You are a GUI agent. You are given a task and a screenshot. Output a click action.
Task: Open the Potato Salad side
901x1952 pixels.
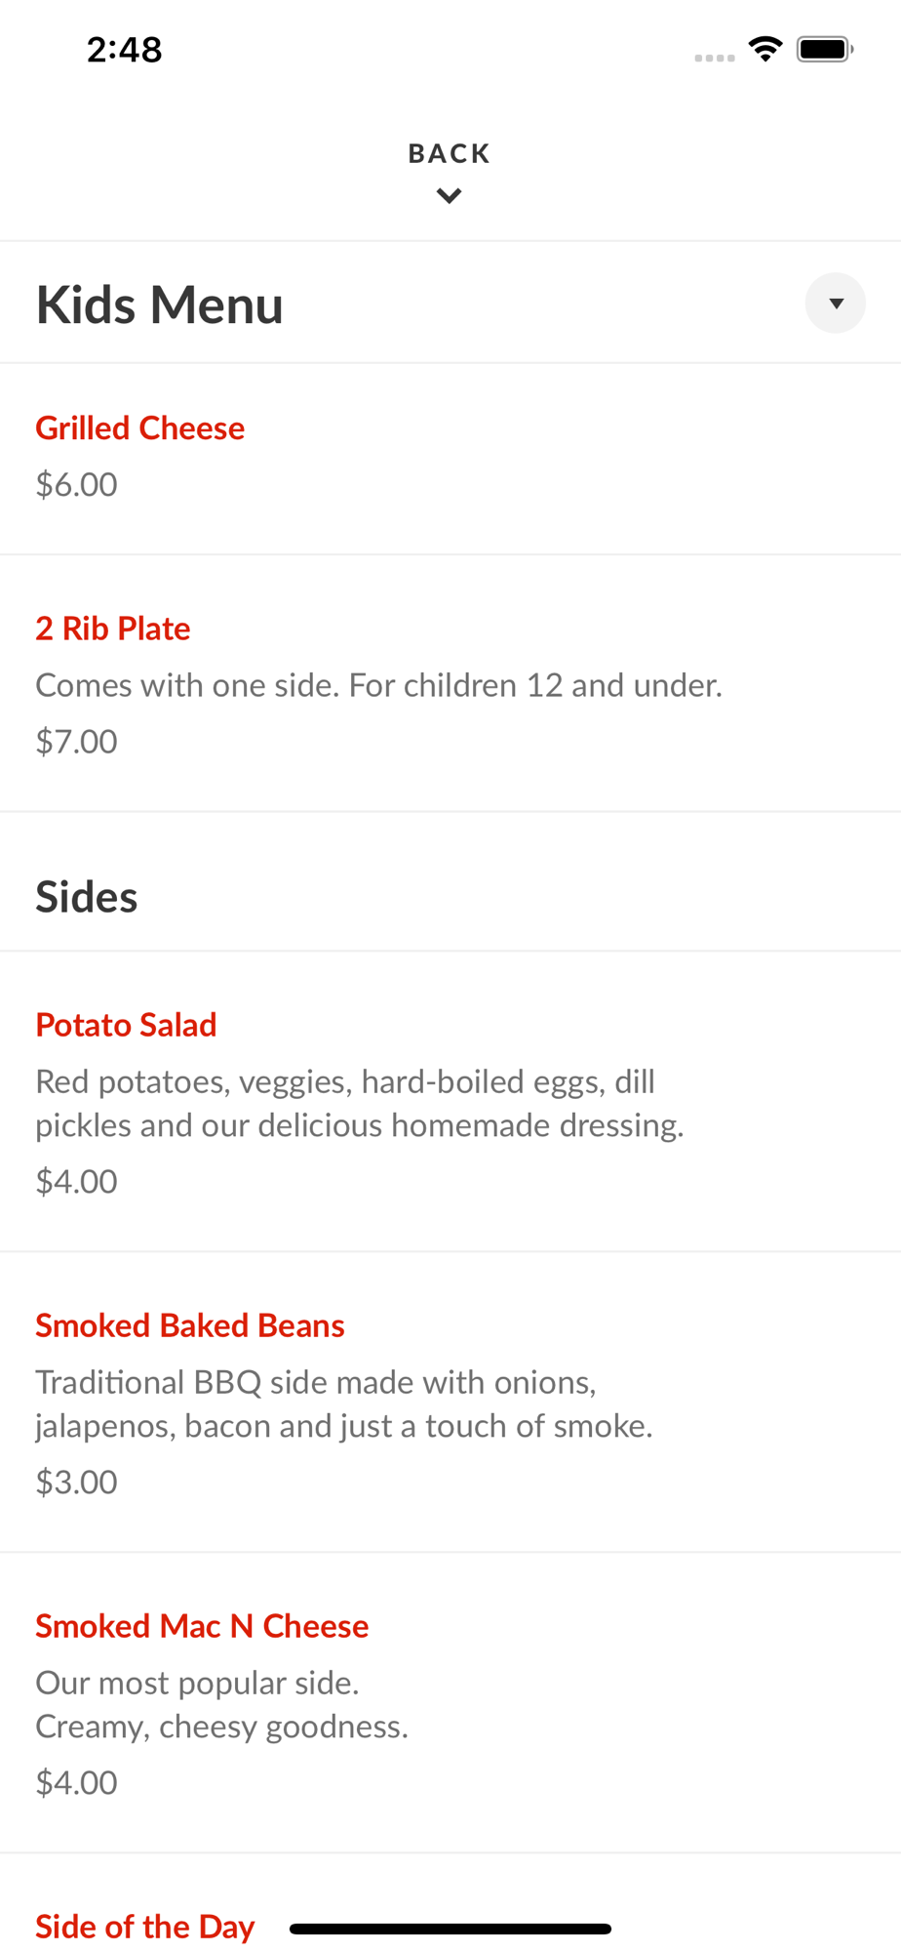click(x=126, y=1025)
